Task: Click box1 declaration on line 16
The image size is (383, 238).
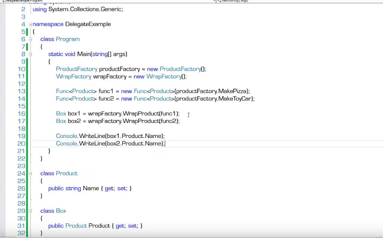Action: (x=74, y=114)
